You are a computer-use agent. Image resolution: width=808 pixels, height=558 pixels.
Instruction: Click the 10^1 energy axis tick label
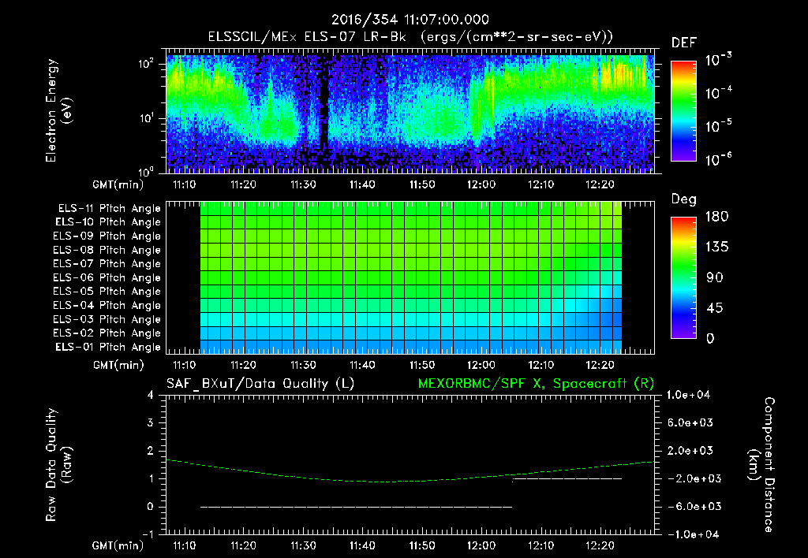coord(147,118)
